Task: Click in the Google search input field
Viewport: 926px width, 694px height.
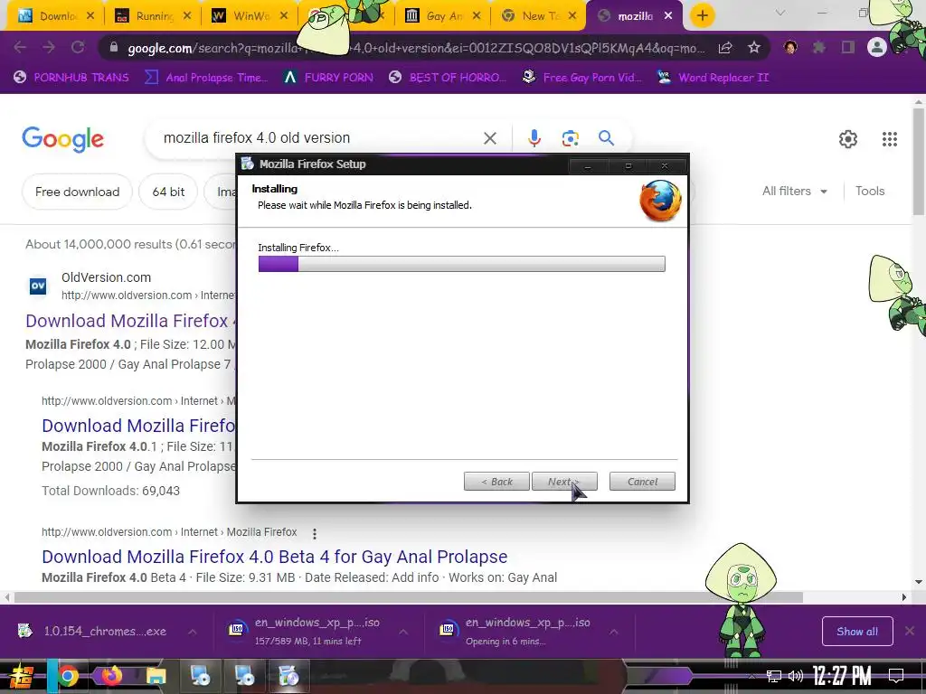Action: click(x=319, y=138)
